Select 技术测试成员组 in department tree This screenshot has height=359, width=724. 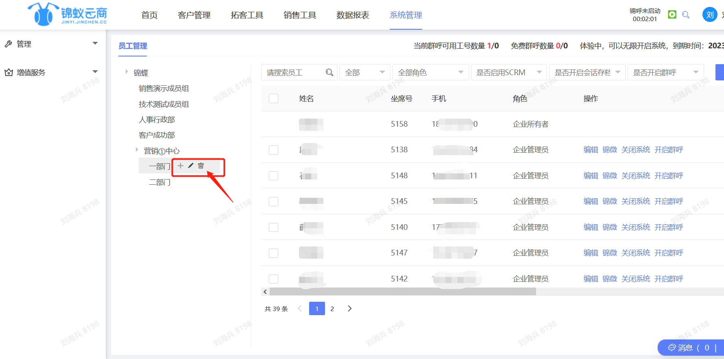164,104
